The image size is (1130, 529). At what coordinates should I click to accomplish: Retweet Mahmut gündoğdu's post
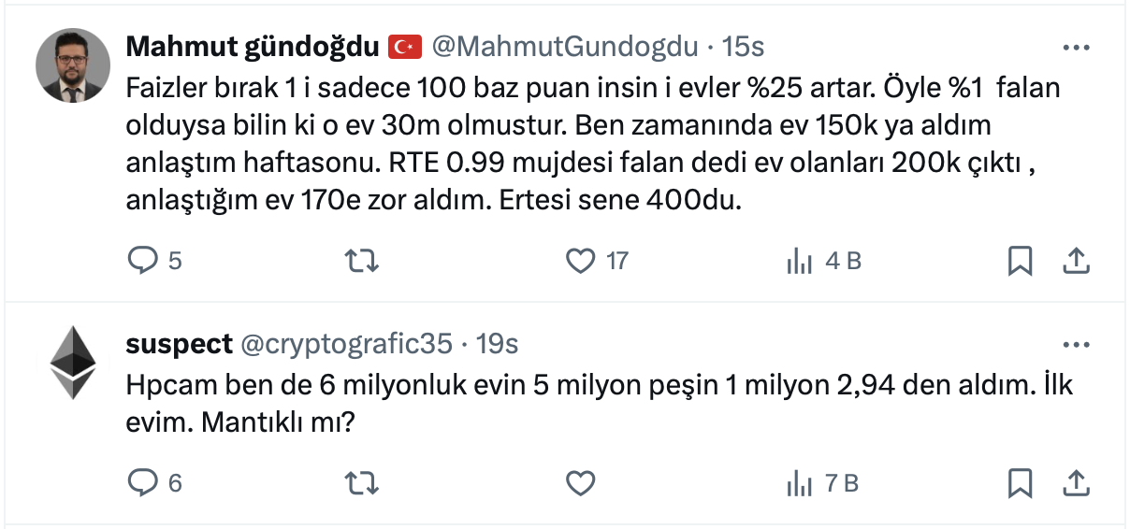click(x=362, y=261)
